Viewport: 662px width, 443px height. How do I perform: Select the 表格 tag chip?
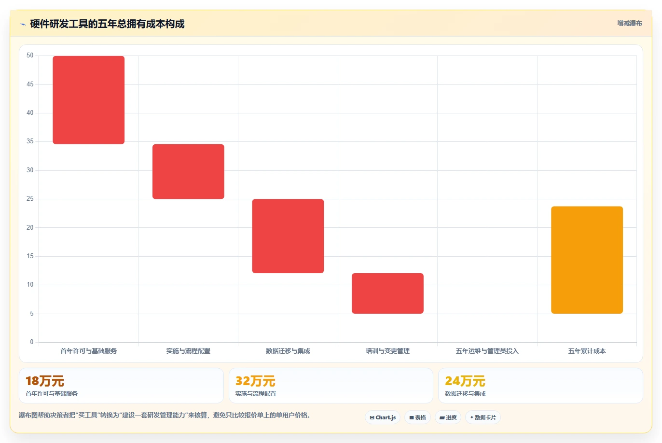point(417,417)
